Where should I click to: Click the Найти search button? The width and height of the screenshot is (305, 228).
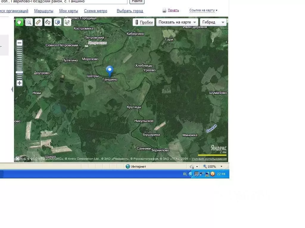[137, 1]
